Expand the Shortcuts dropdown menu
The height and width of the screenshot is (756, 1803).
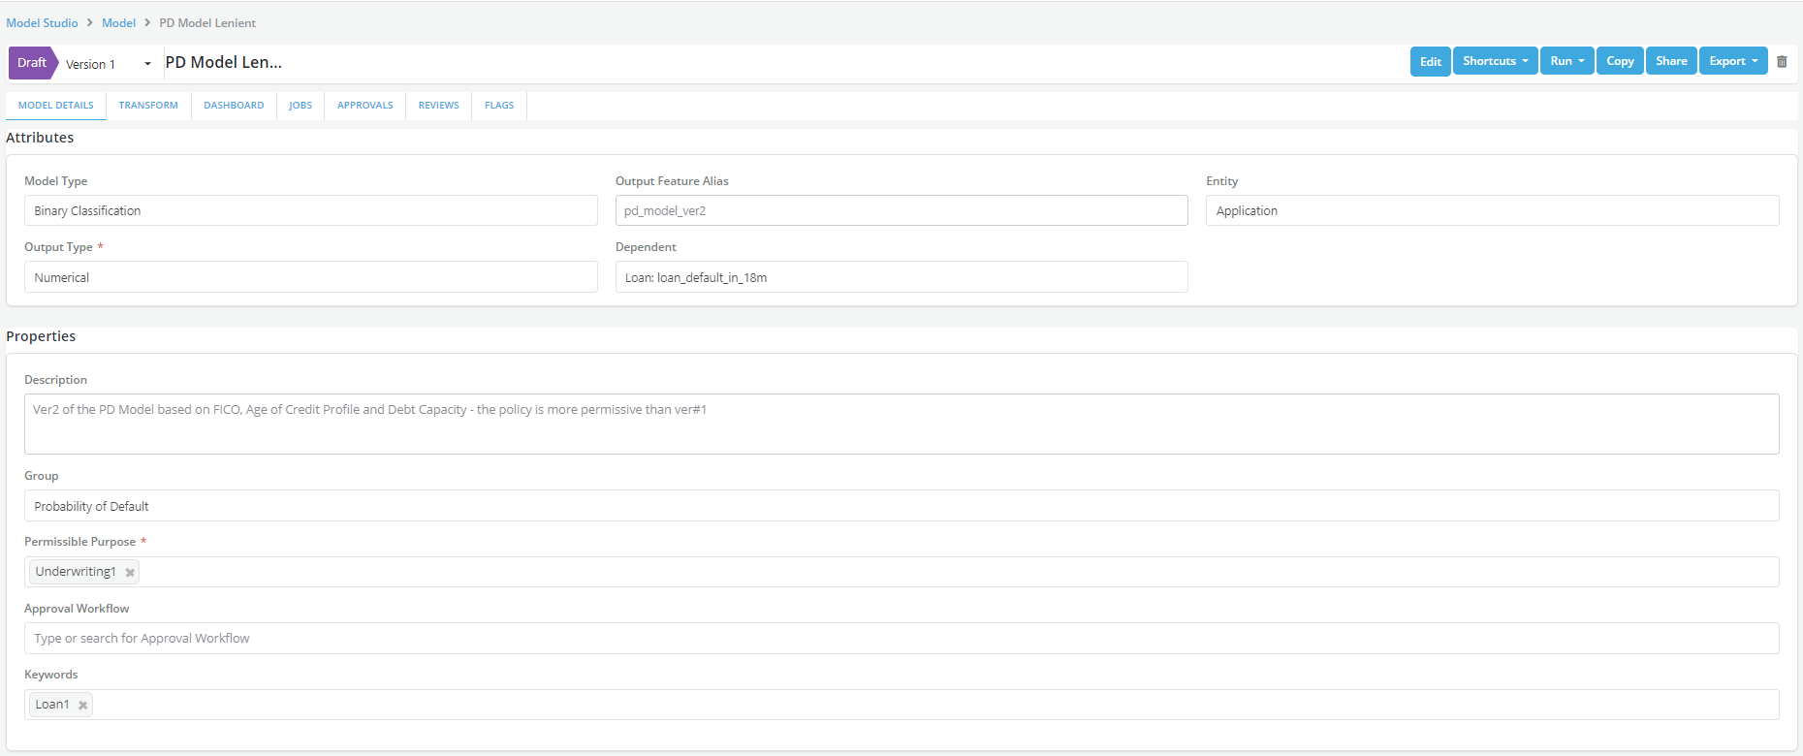(x=1495, y=61)
